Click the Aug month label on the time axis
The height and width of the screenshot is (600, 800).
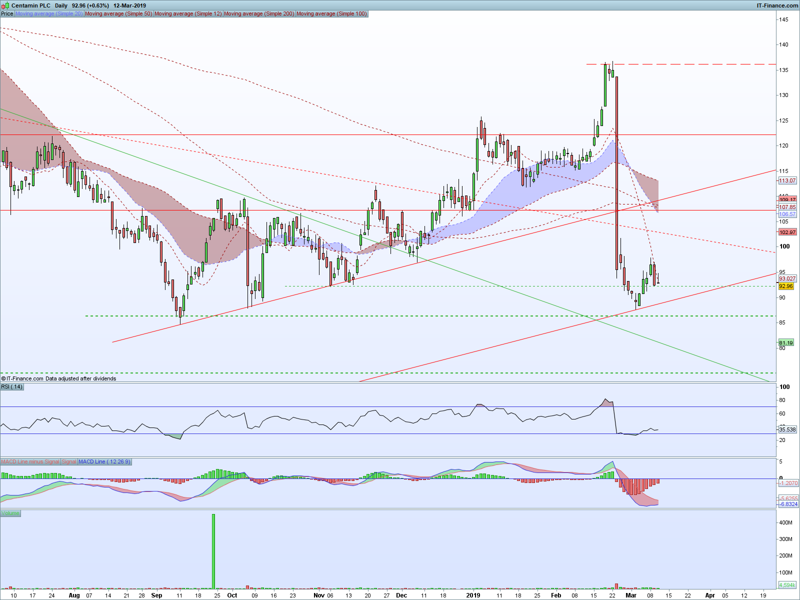point(74,595)
